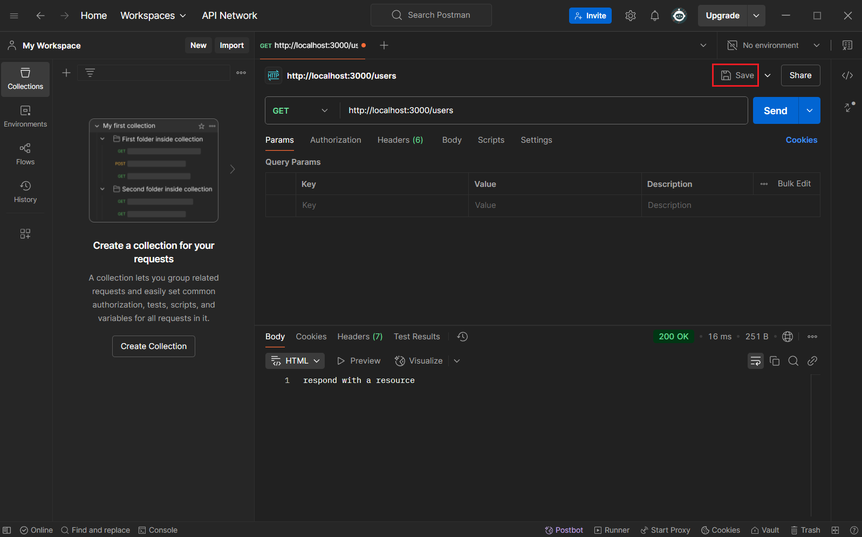Viewport: 862px width, 537px height.
Task: Open the Cookies link beside request tabs
Action: click(801, 140)
